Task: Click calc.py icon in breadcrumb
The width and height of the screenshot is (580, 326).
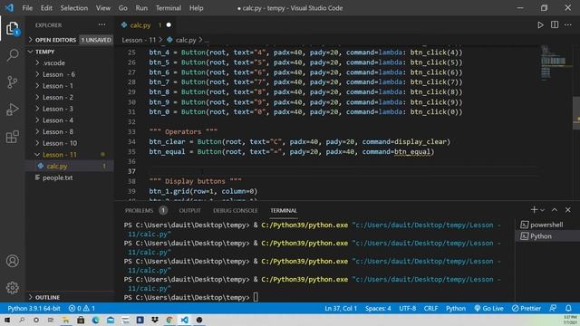Action: tap(169, 40)
